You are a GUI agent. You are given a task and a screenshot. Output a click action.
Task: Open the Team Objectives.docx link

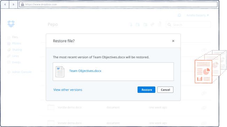(85, 71)
